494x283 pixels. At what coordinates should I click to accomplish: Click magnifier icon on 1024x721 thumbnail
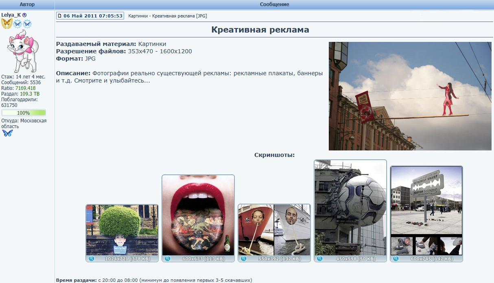pyautogui.click(x=92, y=259)
